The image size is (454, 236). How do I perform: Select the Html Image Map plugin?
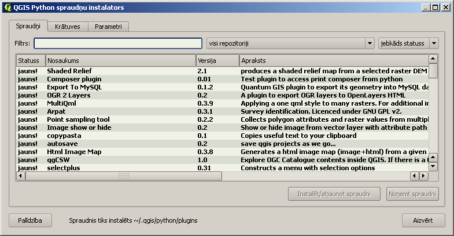pyautogui.click(x=222, y=152)
